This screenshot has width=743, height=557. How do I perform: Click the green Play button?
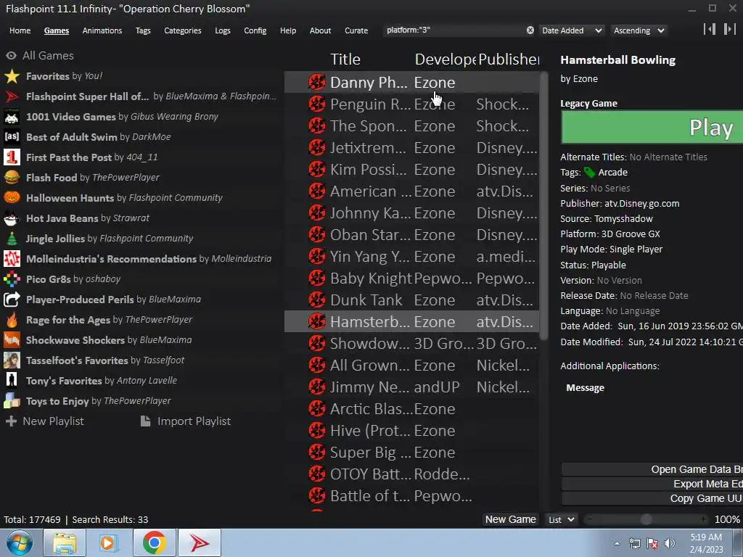652,128
